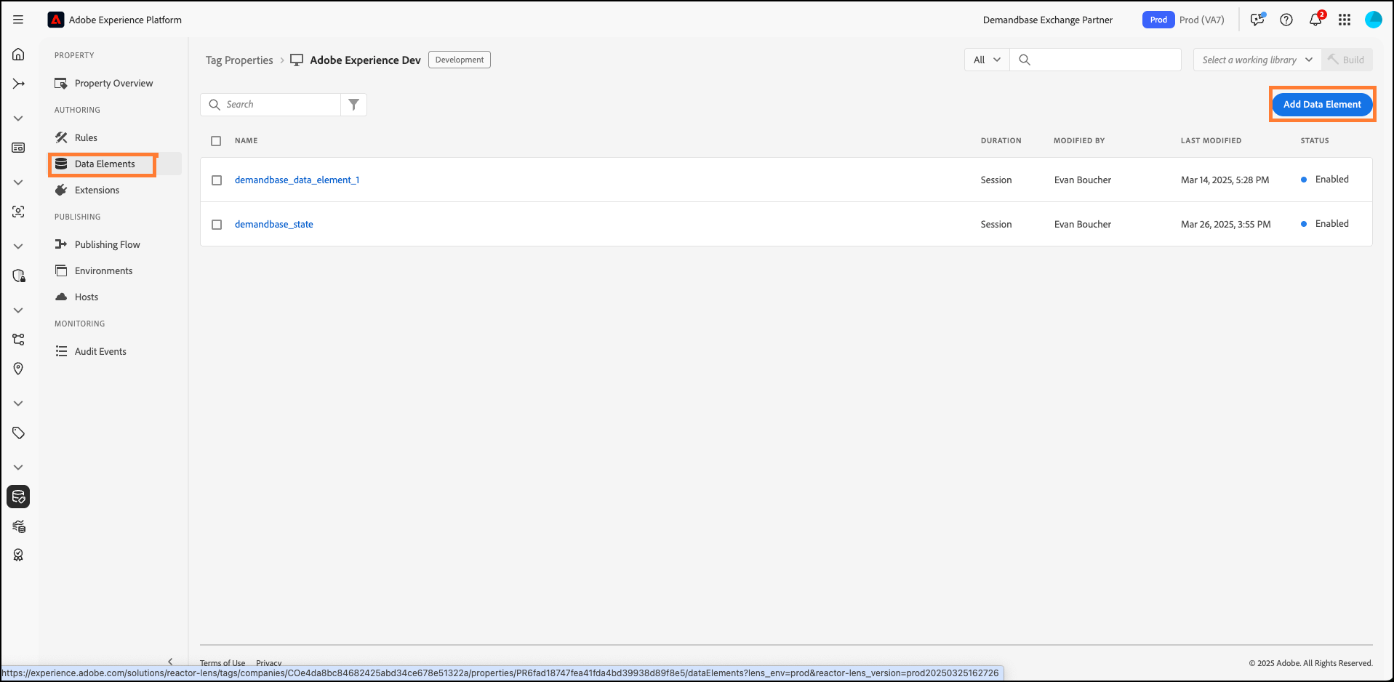Click the Add Data Element button
Screen dimensions: 1394x682
click(x=1321, y=105)
